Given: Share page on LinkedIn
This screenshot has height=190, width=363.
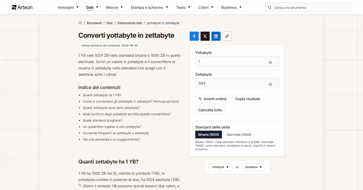Looking at the screenshot, I should pyautogui.click(x=216, y=36).
